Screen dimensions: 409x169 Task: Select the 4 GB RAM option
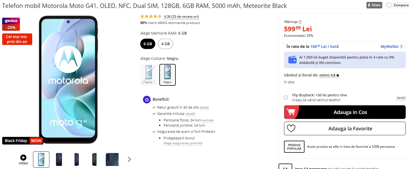(x=165, y=44)
